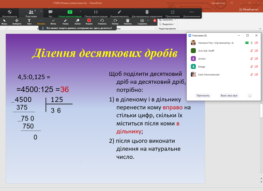
Task: Expand arrow next to Участники
Action: [x=41, y=11]
